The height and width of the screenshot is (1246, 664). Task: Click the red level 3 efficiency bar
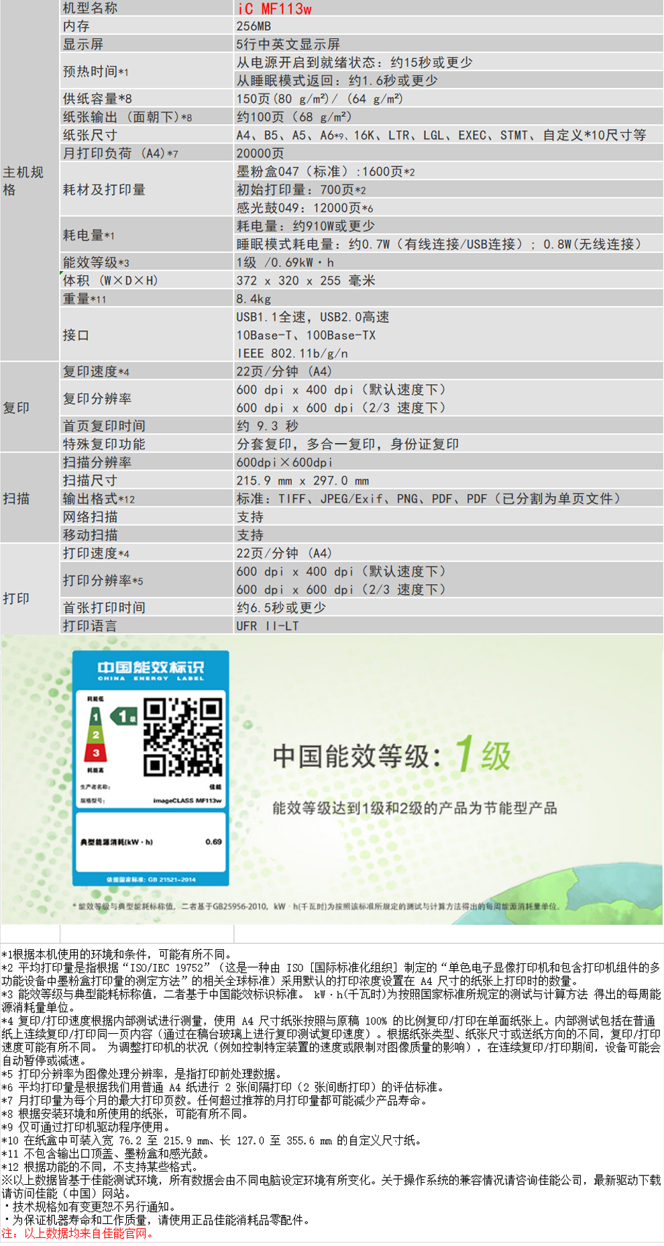(x=96, y=753)
